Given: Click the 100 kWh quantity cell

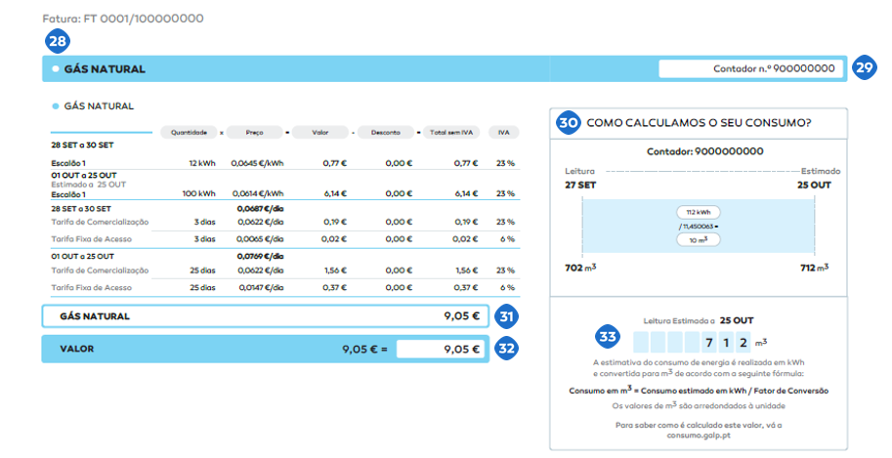Looking at the screenshot, I should pyautogui.click(x=199, y=193).
